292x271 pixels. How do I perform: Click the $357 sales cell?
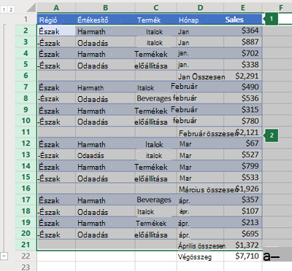[x=243, y=200]
